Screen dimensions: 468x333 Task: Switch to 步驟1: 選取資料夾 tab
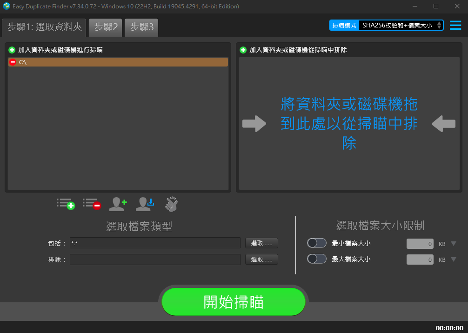pos(44,27)
